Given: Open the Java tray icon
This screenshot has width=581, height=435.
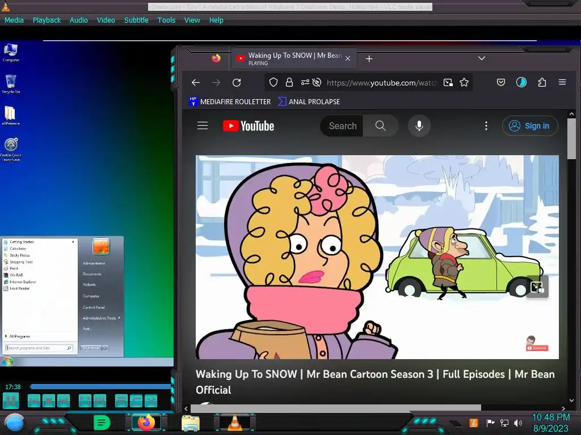Looking at the screenshot, I should (474, 423).
